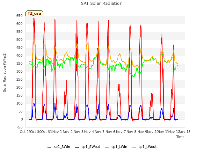204x153 pixels.
Task: Click the Nov 12 x-axis date label
Action: [174, 132]
